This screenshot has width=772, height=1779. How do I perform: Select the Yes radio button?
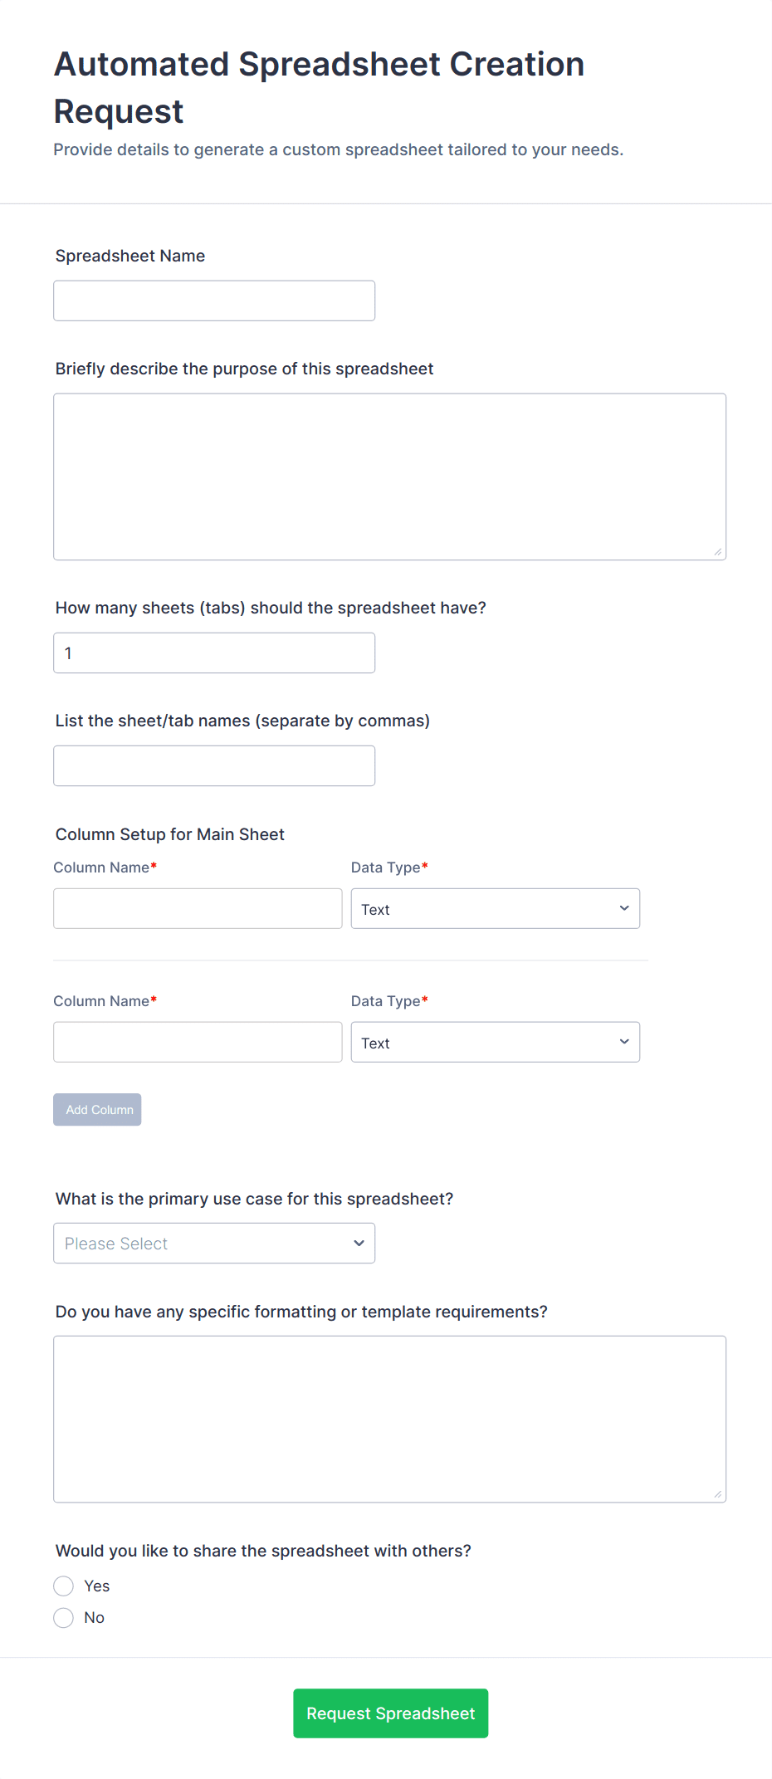point(64,1586)
